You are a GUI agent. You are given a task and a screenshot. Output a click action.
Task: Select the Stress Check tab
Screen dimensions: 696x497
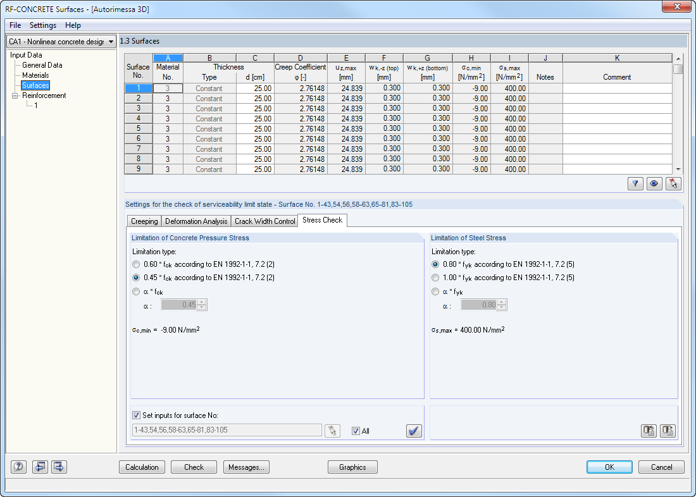322,220
